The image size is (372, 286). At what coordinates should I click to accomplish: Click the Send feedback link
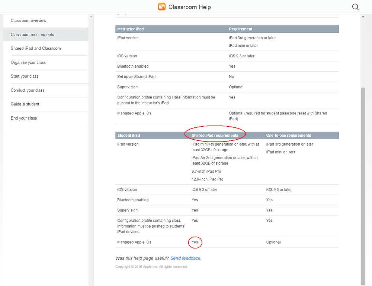pyautogui.click(x=186, y=258)
